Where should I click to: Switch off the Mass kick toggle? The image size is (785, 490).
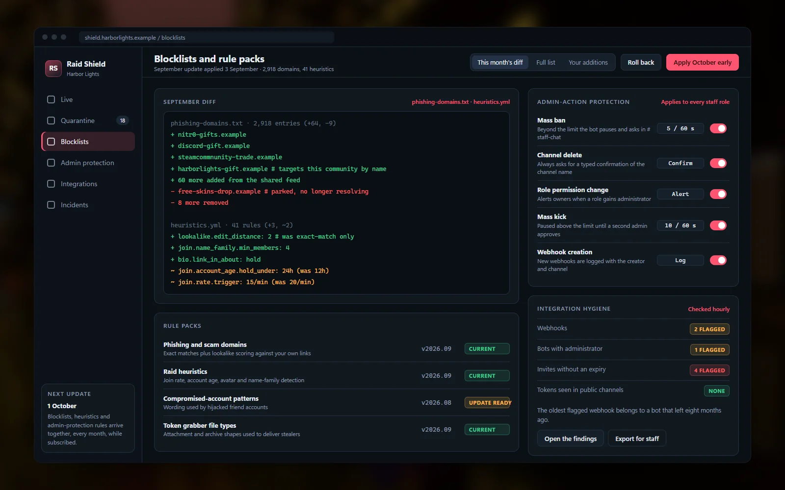tap(718, 225)
